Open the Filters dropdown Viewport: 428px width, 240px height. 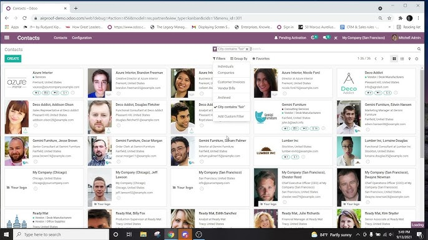219,58
